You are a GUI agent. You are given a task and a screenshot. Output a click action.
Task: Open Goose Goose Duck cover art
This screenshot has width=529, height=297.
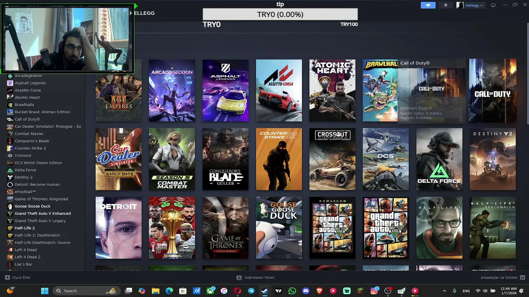[x=279, y=228]
